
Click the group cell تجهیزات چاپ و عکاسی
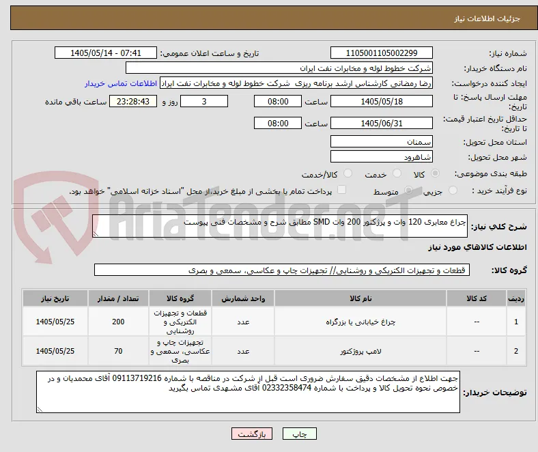pos(180,351)
